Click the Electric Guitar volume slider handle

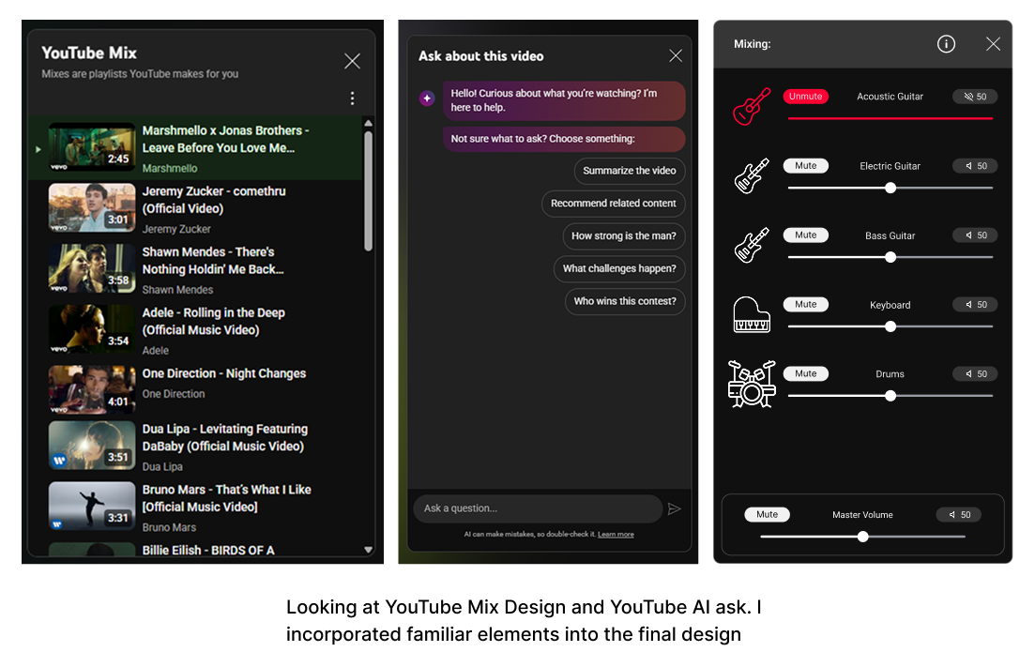[x=890, y=188]
